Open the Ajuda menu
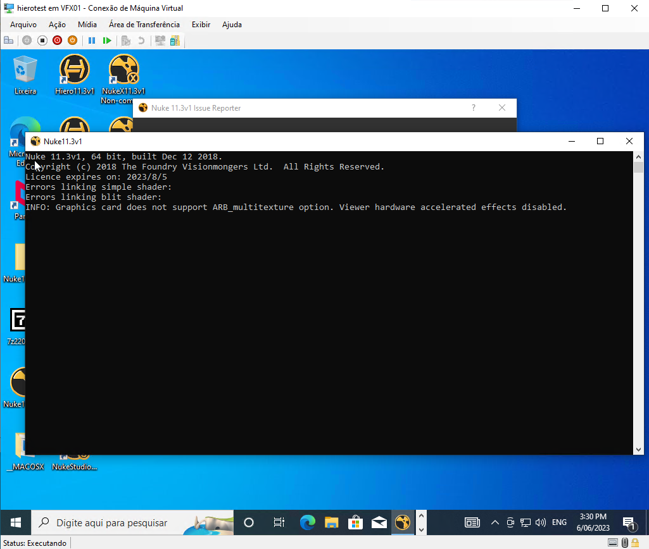Image resolution: width=649 pixels, height=549 pixels. tap(232, 25)
